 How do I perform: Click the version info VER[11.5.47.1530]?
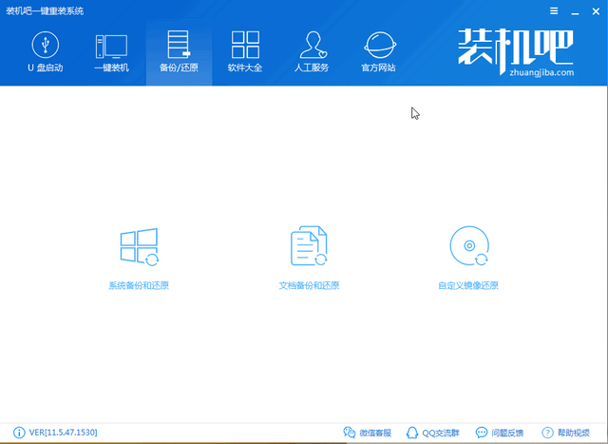(x=55, y=433)
